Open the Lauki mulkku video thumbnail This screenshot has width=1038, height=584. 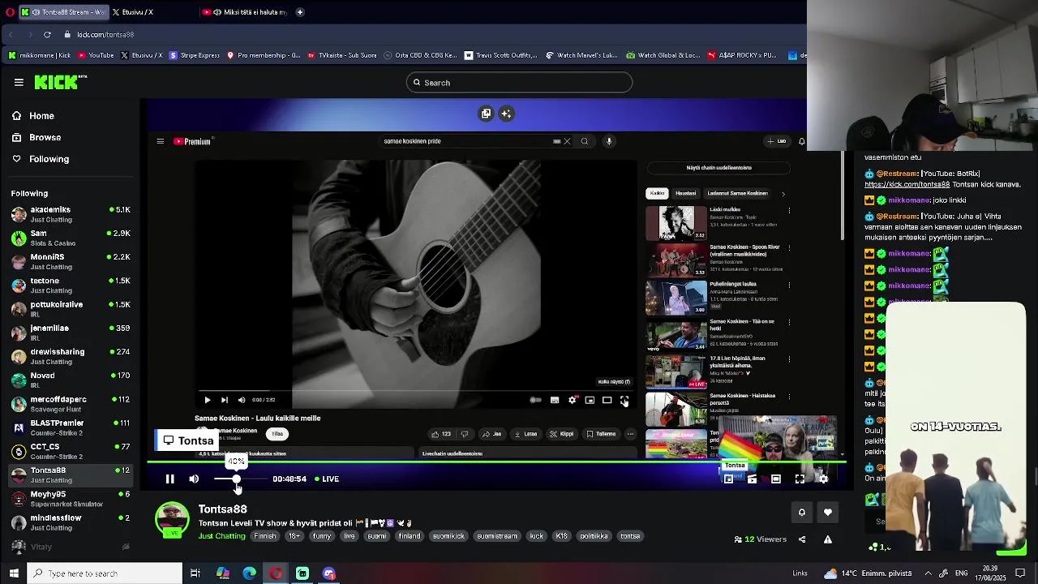676,223
